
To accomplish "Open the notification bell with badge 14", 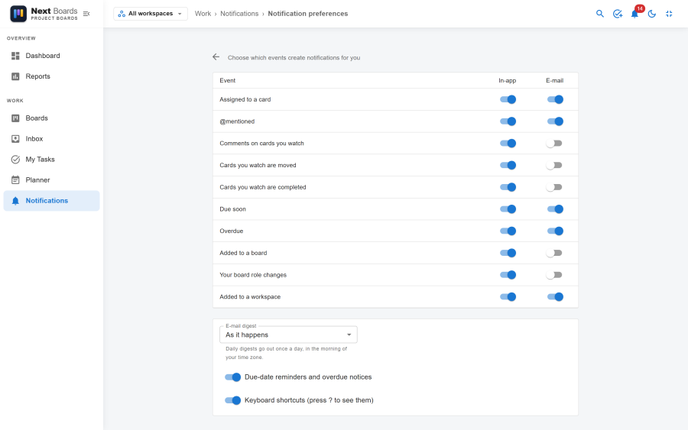I will 634,14.
